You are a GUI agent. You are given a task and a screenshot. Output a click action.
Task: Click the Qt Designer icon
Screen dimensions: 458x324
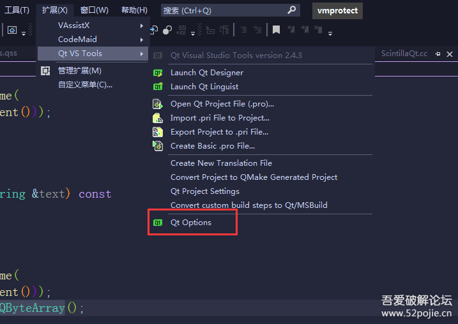coord(158,73)
